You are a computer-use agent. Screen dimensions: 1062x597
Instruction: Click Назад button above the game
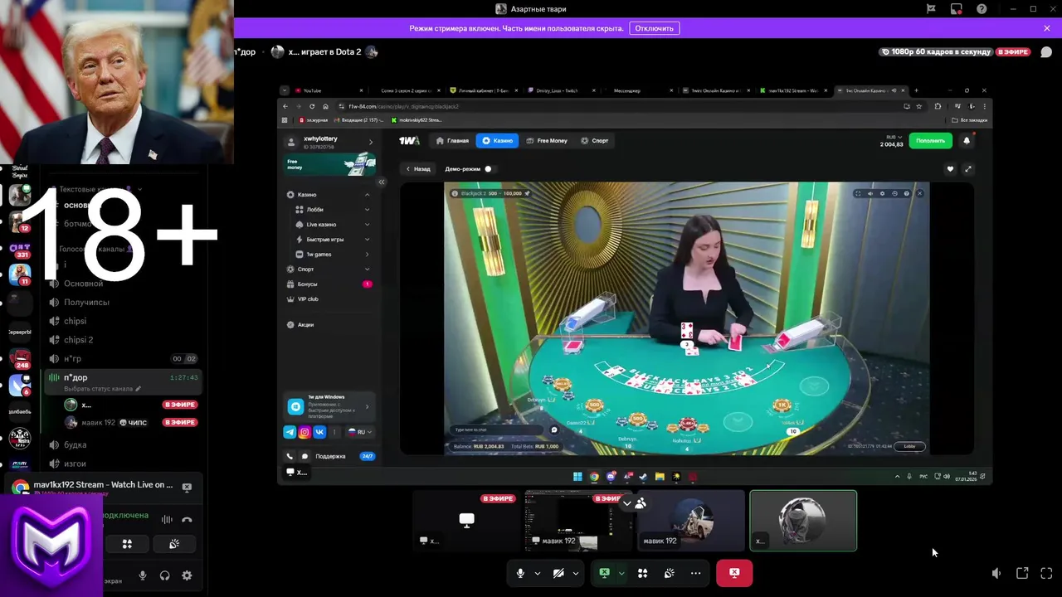[418, 169]
